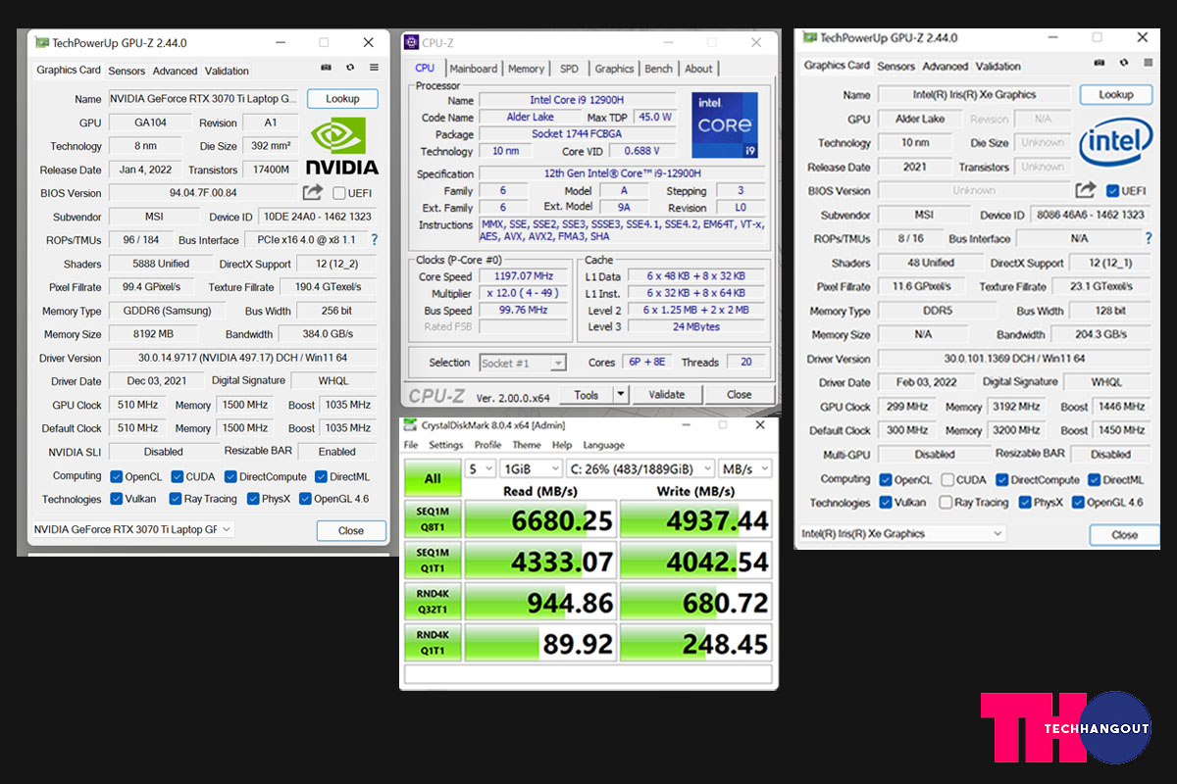Click Intel logo in Intel GPU-Z window
This screenshot has height=784, width=1177.
pos(1115,143)
